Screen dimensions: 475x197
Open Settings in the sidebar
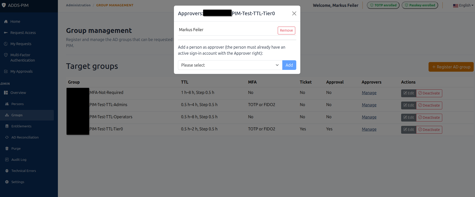(18, 182)
